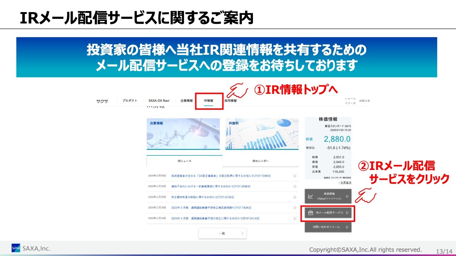This screenshot has height=256, width=456.
Task: Open the 採用情報 menu item
Action: [x=230, y=101]
